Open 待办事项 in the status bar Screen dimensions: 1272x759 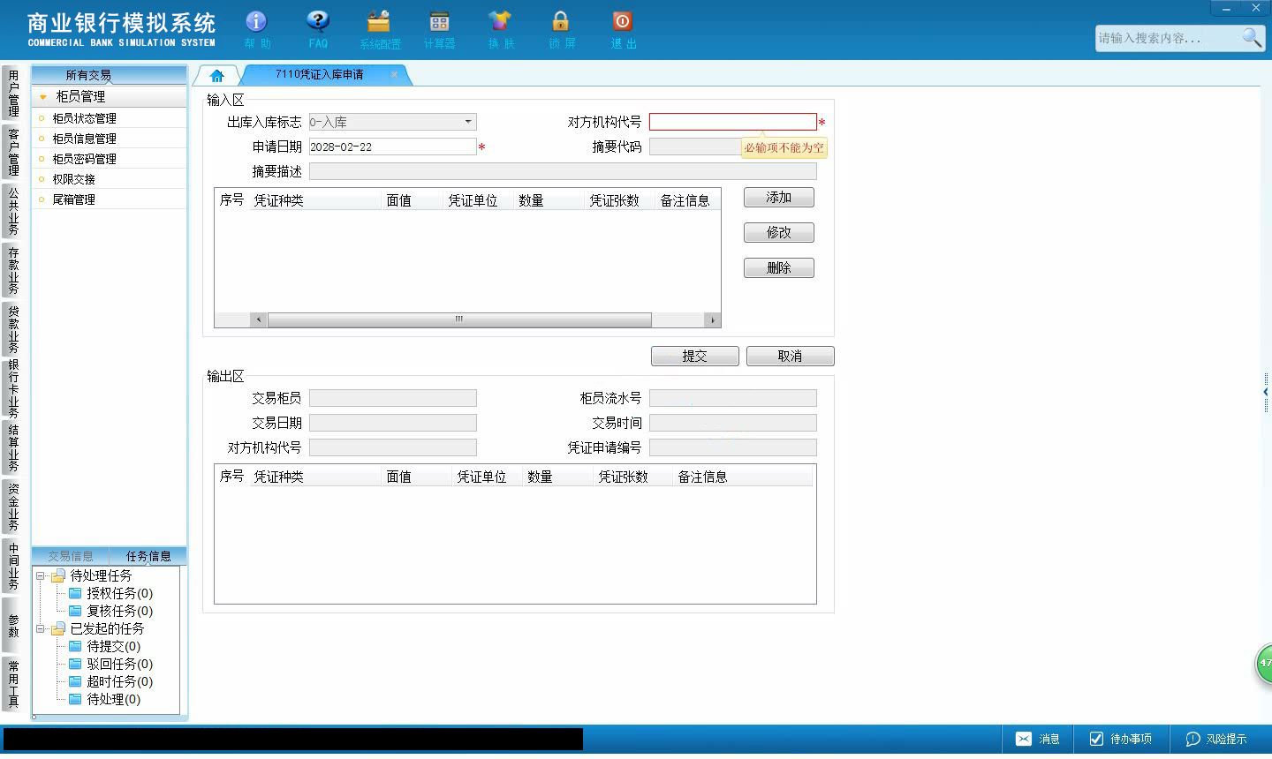[1120, 739]
